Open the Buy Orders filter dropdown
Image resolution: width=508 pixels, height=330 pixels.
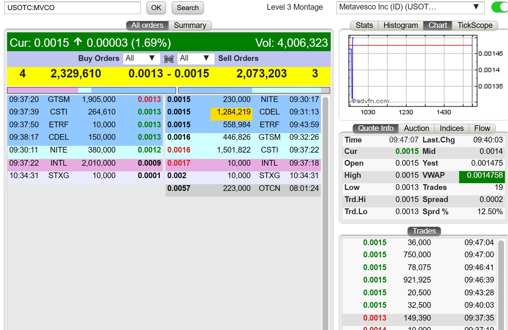click(141, 59)
